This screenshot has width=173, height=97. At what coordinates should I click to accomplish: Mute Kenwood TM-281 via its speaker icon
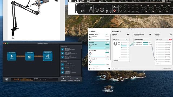point(90,40)
